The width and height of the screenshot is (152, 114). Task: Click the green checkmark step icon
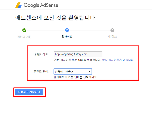point(24,30)
